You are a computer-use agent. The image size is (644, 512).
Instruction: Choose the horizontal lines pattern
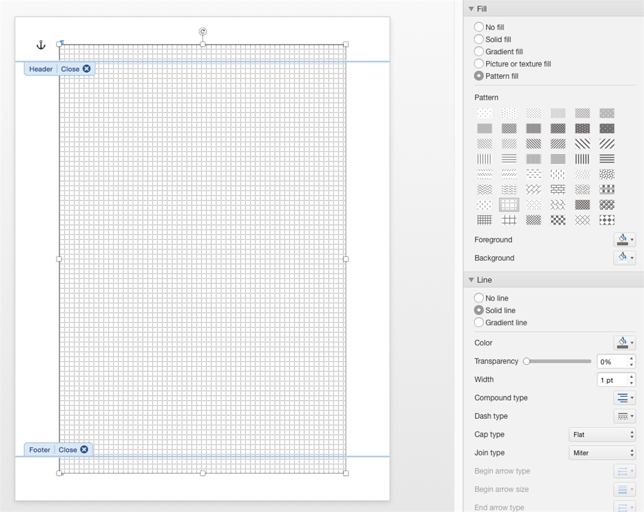[x=509, y=158]
